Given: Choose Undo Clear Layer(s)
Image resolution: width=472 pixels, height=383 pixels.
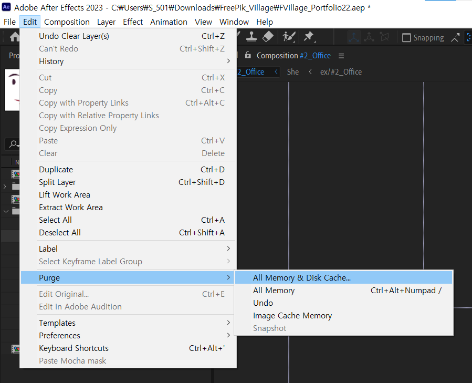Looking at the screenshot, I should (x=128, y=36).
